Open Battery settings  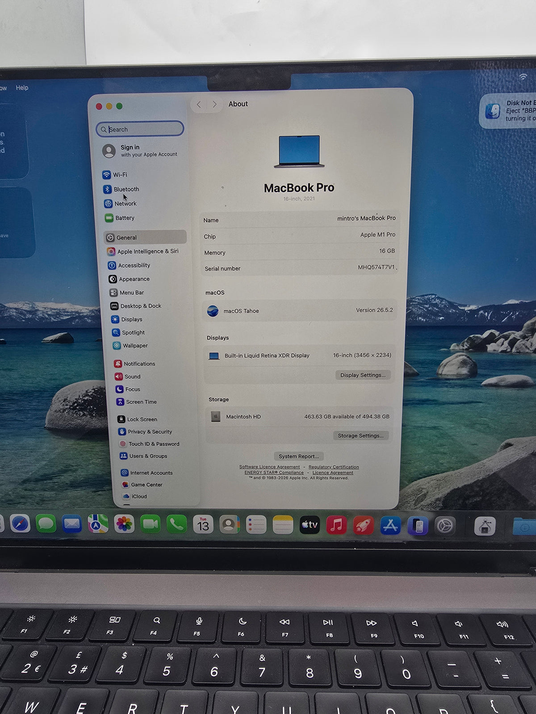point(119,218)
